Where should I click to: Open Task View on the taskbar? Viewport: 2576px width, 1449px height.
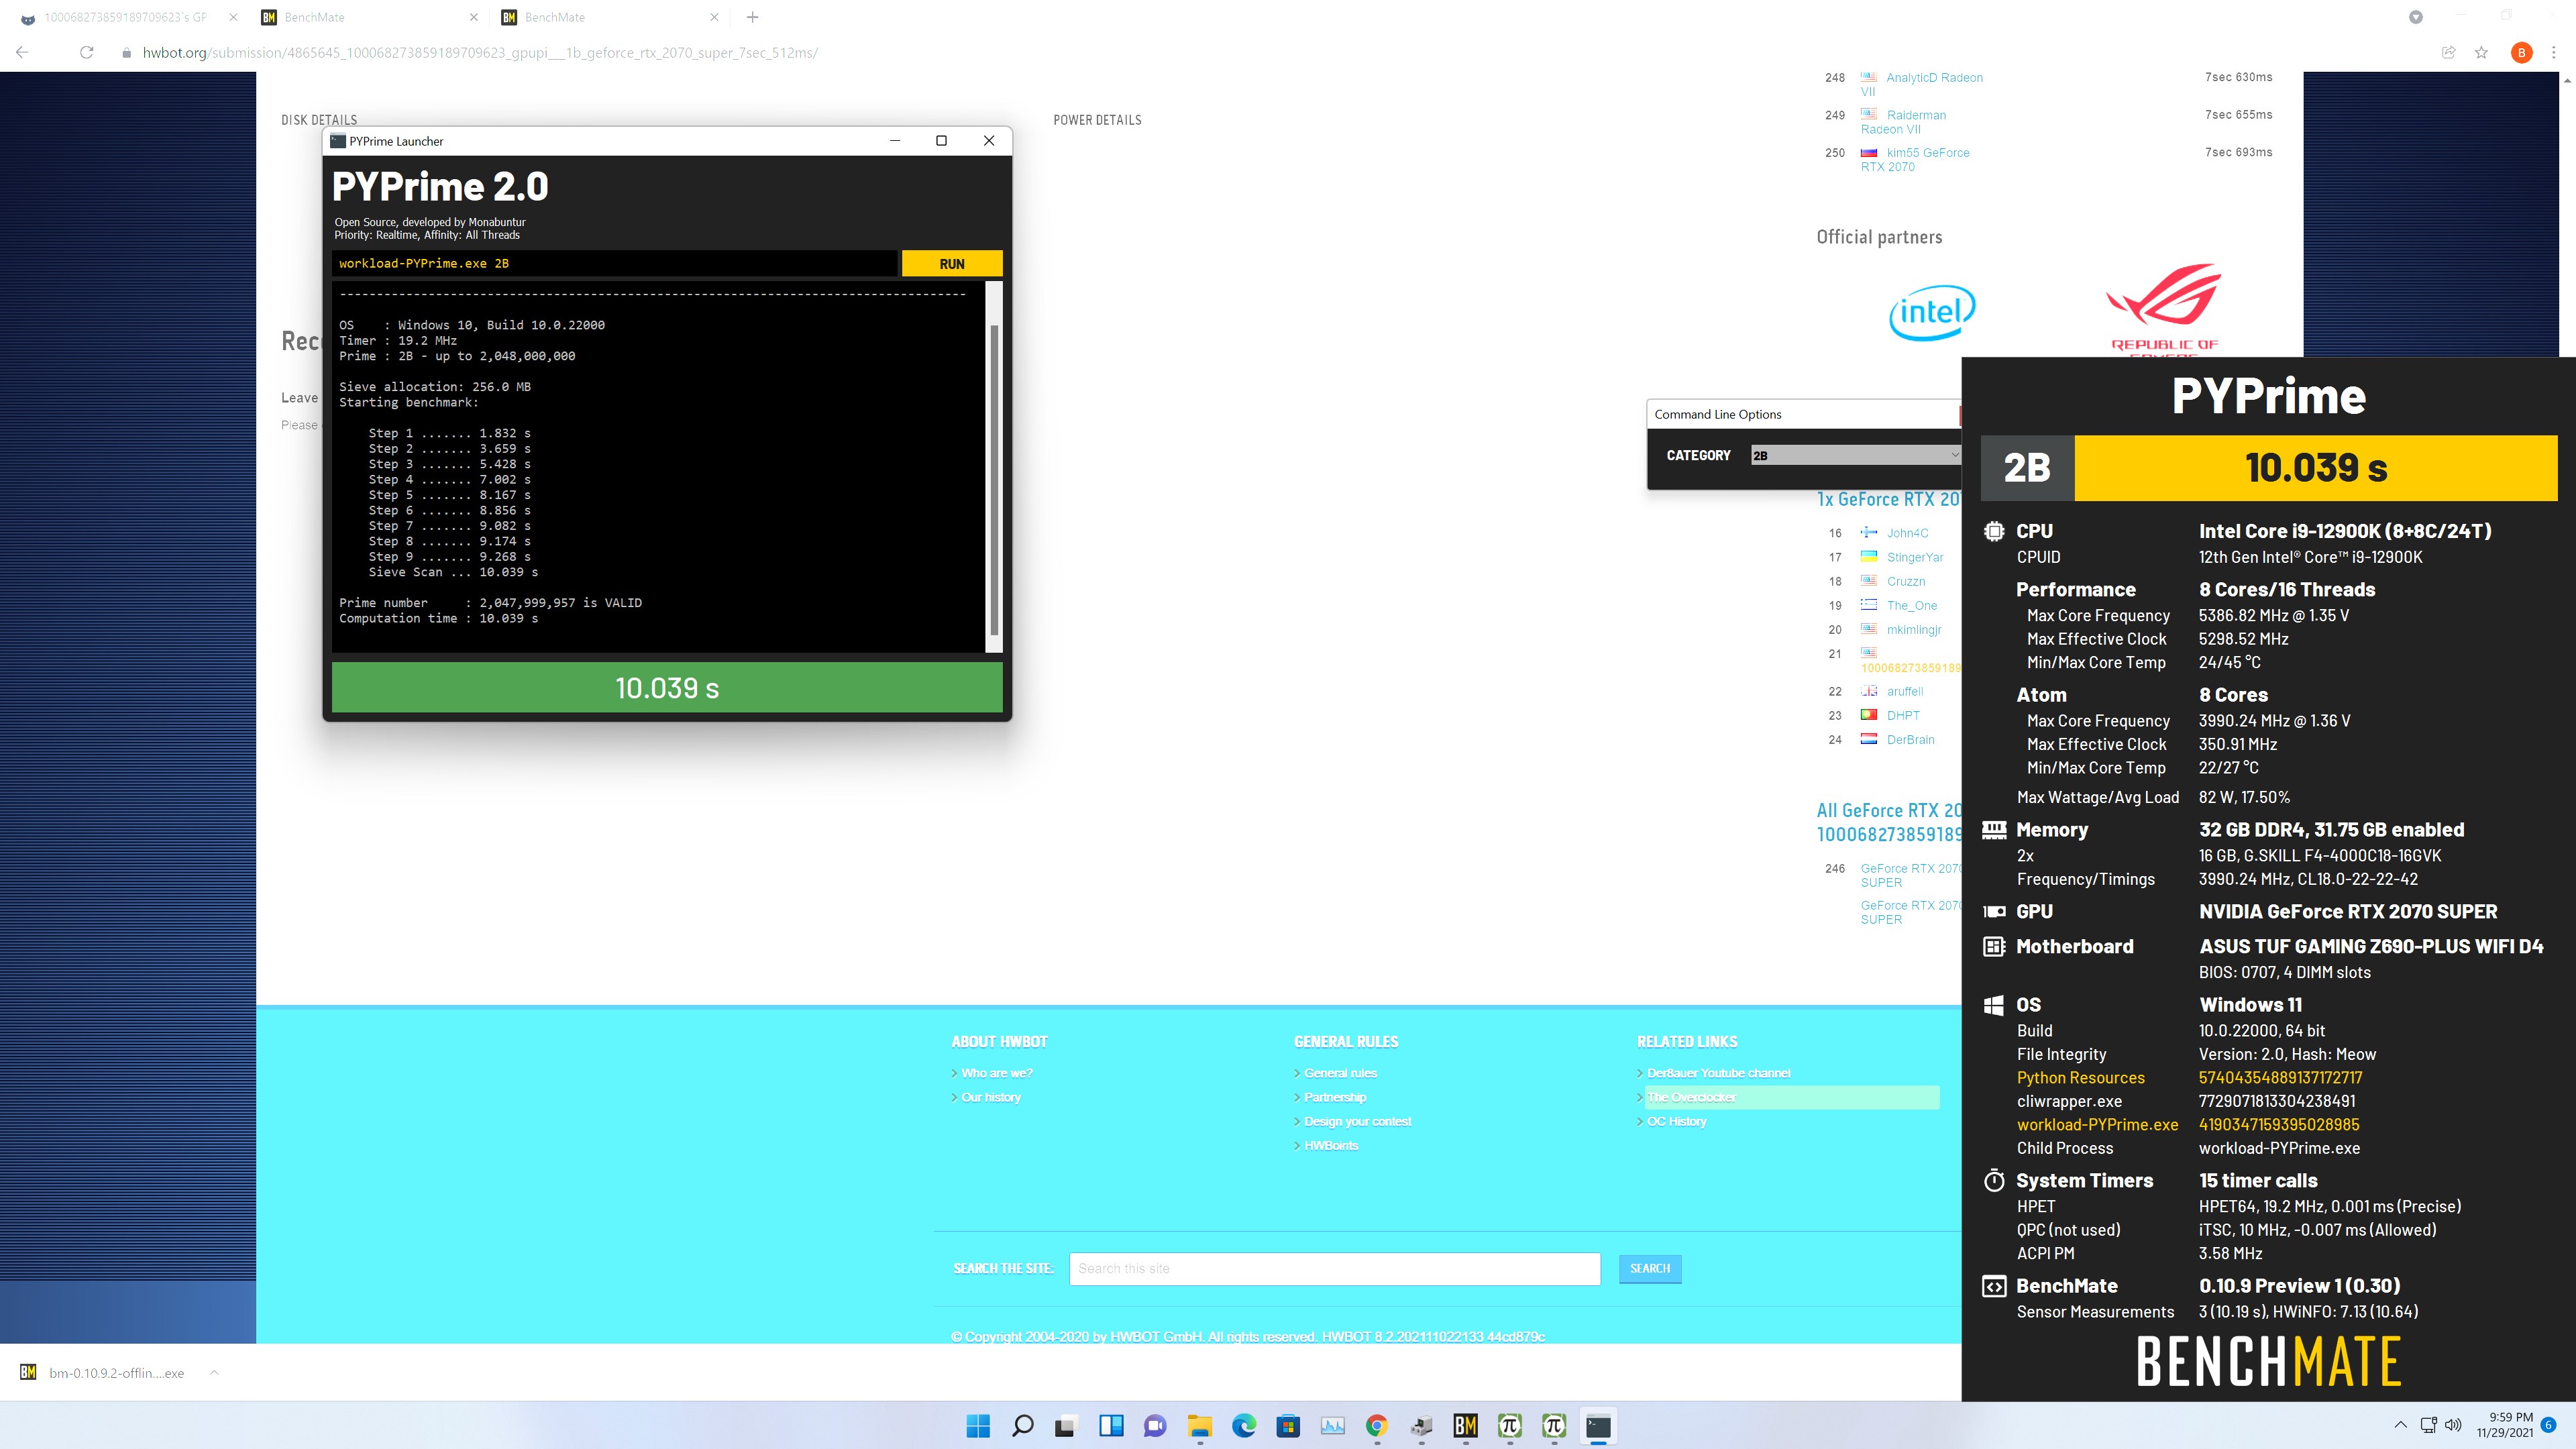click(x=1066, y=1426)
